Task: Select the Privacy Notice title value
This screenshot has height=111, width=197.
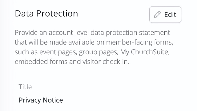Action: pyautogui.click(x=41, y=100)
